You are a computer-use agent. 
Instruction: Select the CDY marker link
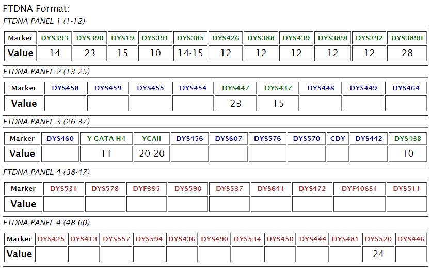338,139
